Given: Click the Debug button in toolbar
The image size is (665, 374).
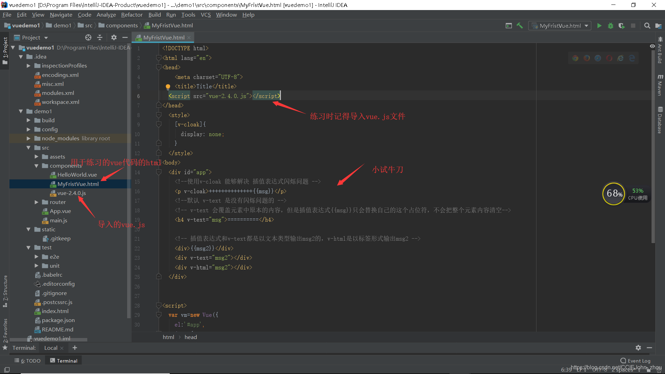Looking at the screenshot, I should (610, 26).
